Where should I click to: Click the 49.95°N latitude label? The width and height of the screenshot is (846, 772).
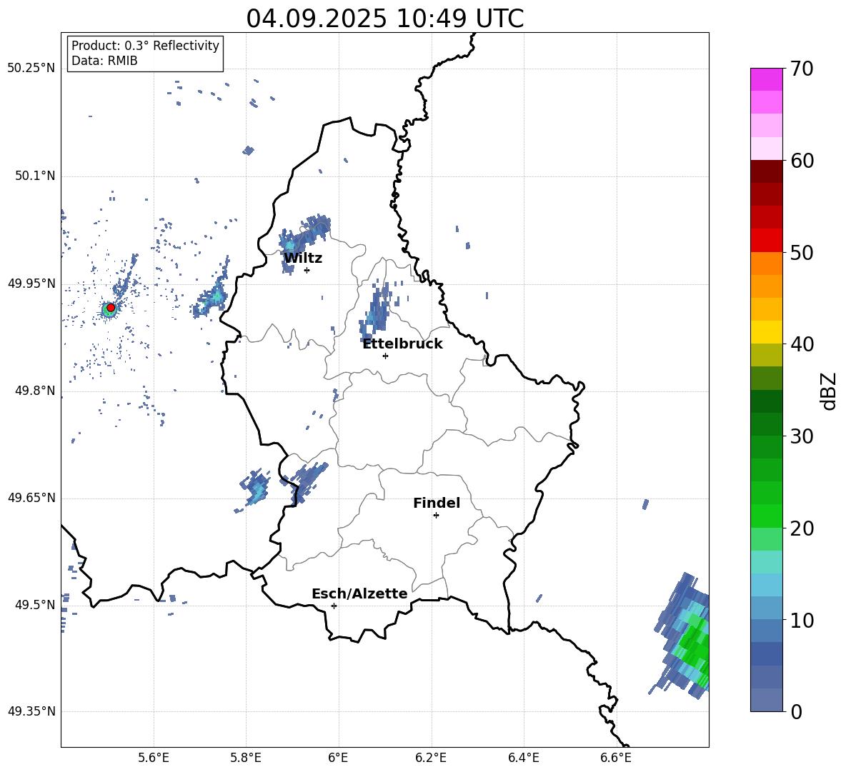[31, 284]
